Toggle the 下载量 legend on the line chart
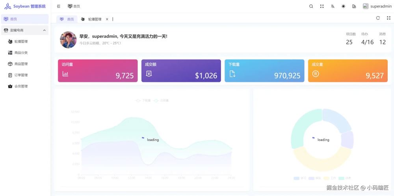394x196 pixels. [143, 101]
